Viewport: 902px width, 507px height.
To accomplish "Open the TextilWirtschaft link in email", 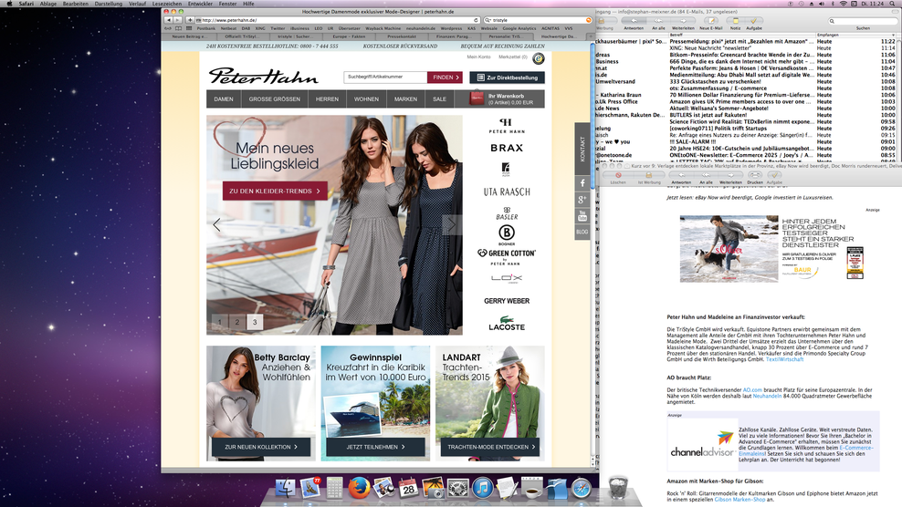I will pos(784,359).
